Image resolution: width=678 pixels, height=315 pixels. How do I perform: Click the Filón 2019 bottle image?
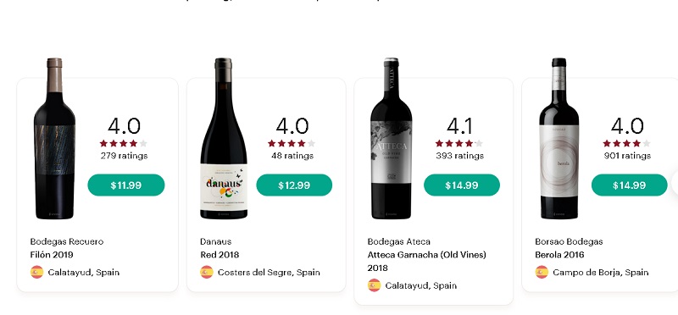coord(54,138)
